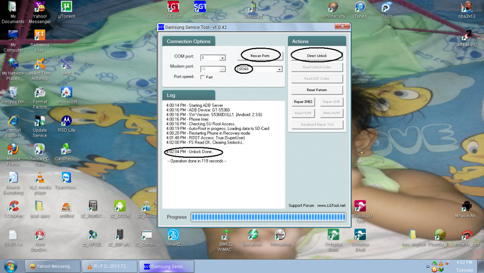Viewport: 484px width, 273px height.
Task: Open the Setool2g desktop shortcut
Action: 253,9
